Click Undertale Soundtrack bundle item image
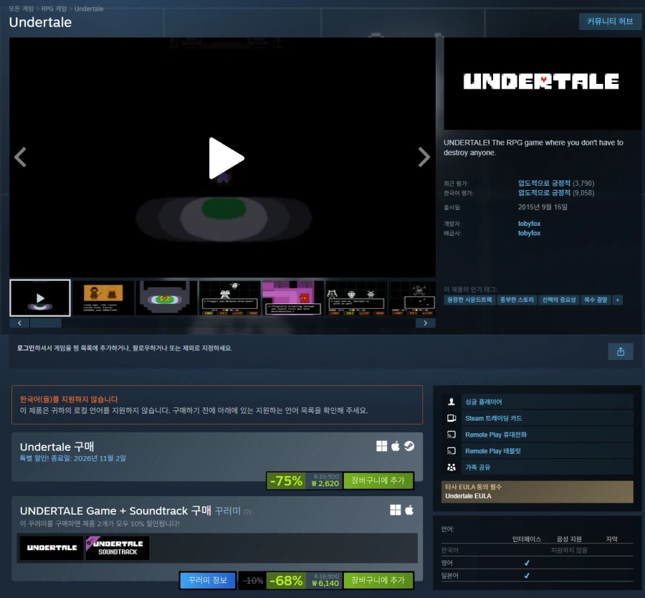Screen dimensions: 645x598 [118, 548]
